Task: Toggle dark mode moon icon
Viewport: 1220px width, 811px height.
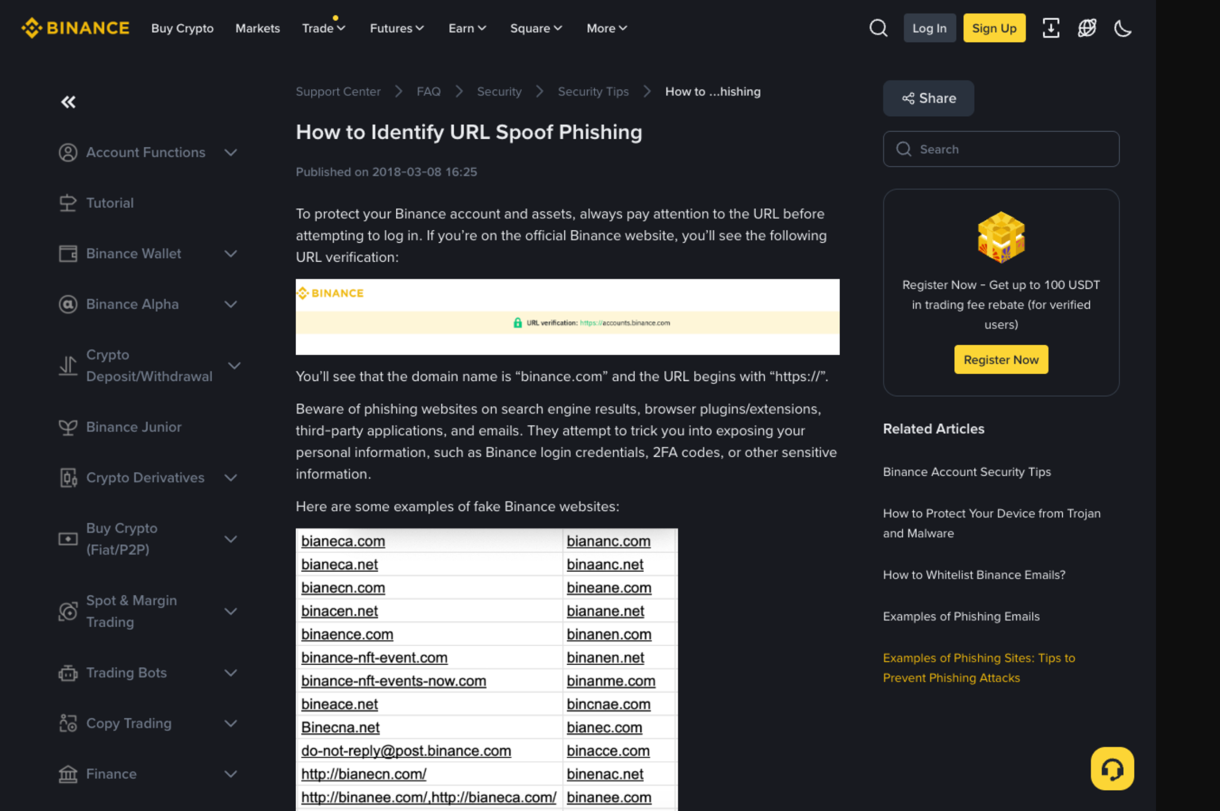Action: 1122,28
